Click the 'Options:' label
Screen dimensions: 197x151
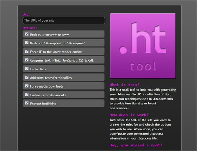click(x=30, y=28)
